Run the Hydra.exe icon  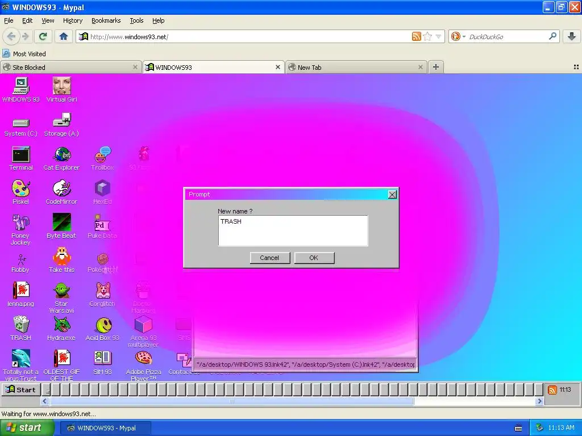(61, 329)
